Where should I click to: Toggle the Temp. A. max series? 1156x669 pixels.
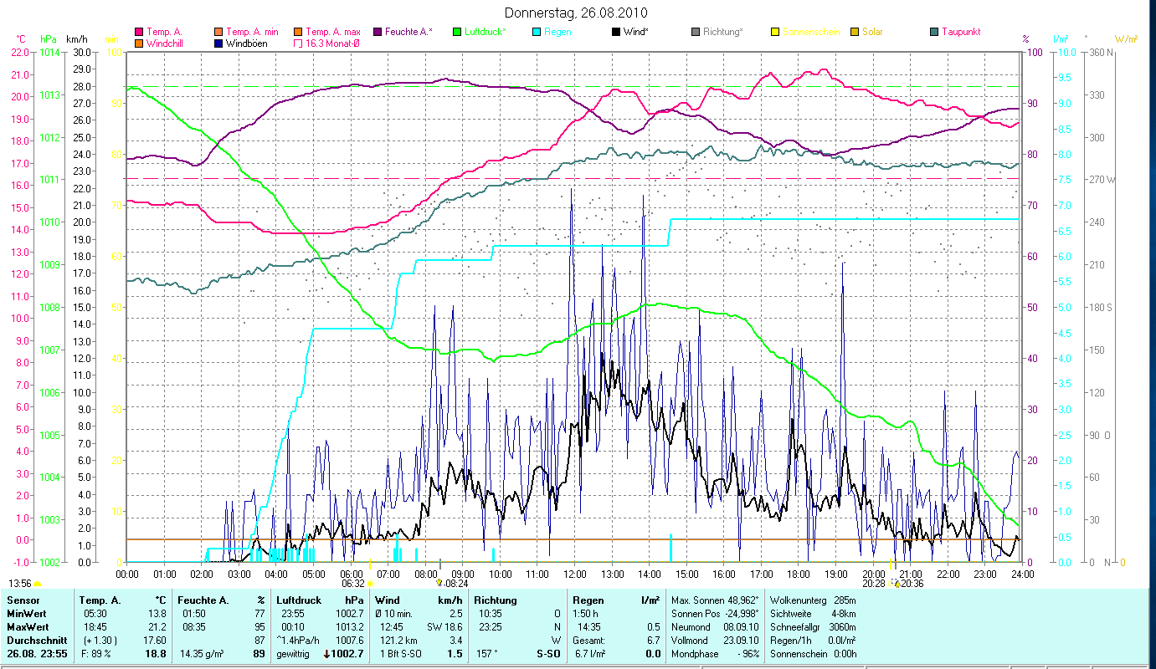coord(297,33)
